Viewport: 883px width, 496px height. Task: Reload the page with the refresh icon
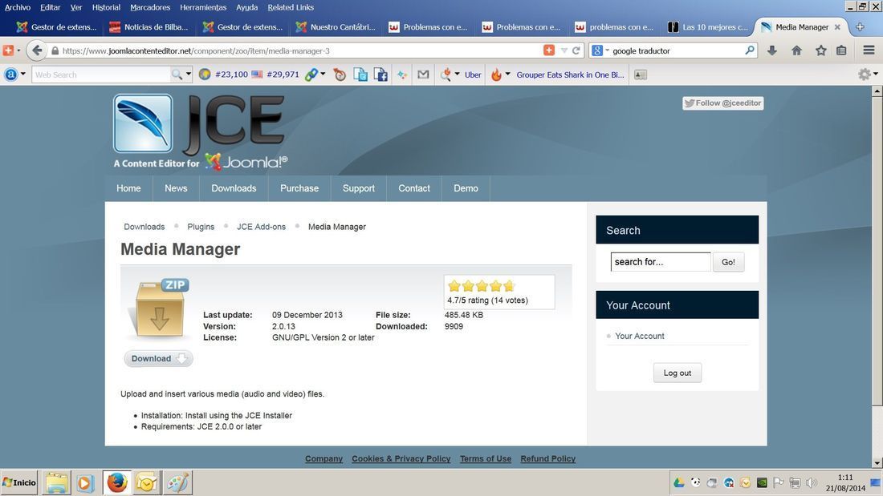tap(576, 50)
